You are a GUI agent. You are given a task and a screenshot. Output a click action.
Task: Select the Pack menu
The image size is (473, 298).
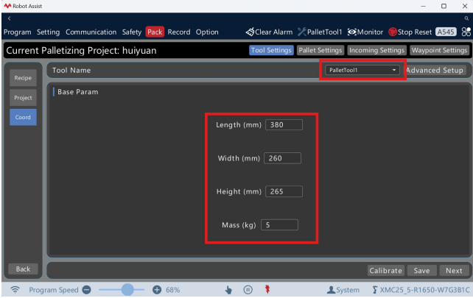click(x=155, y=32)
